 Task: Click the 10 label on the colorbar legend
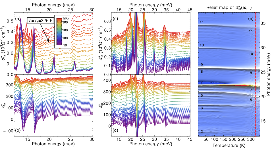(x=65, y=45)
